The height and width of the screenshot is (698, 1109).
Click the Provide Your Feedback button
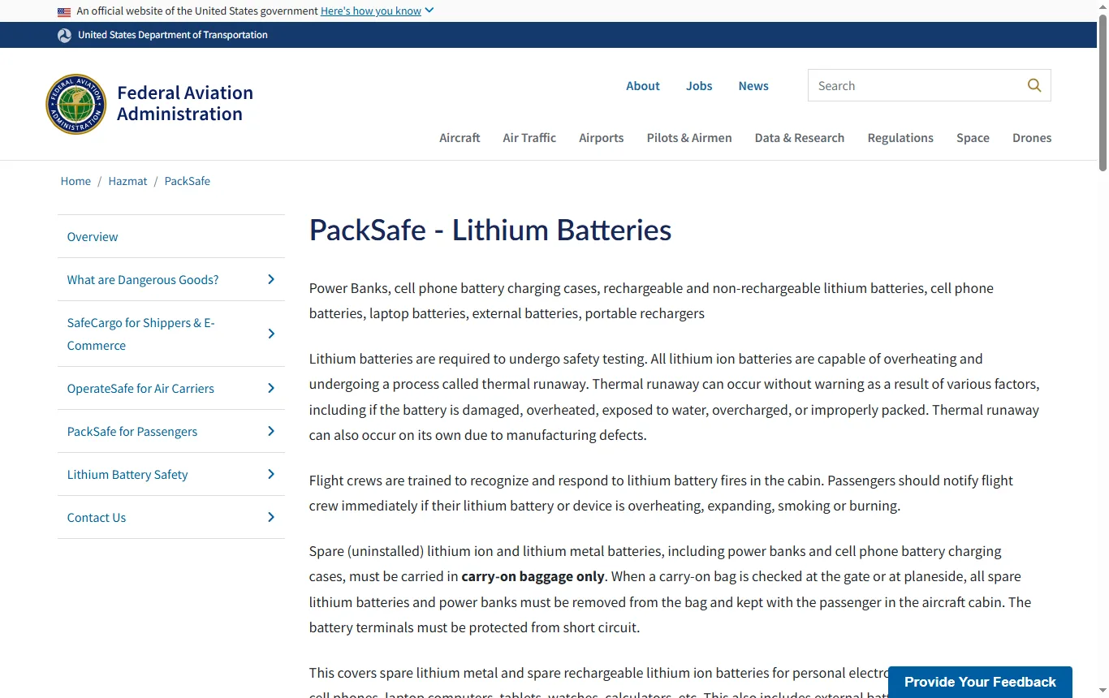pyautogui.click(x=980, y=682)
